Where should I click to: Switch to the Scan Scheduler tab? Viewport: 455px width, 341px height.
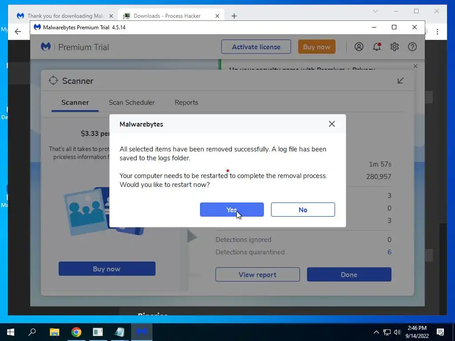pyautogui.click(x=132, y=103)
